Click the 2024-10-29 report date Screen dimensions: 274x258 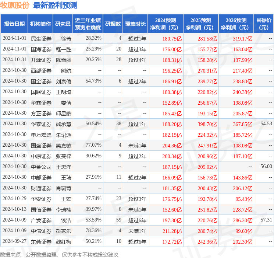click(14, 198)
